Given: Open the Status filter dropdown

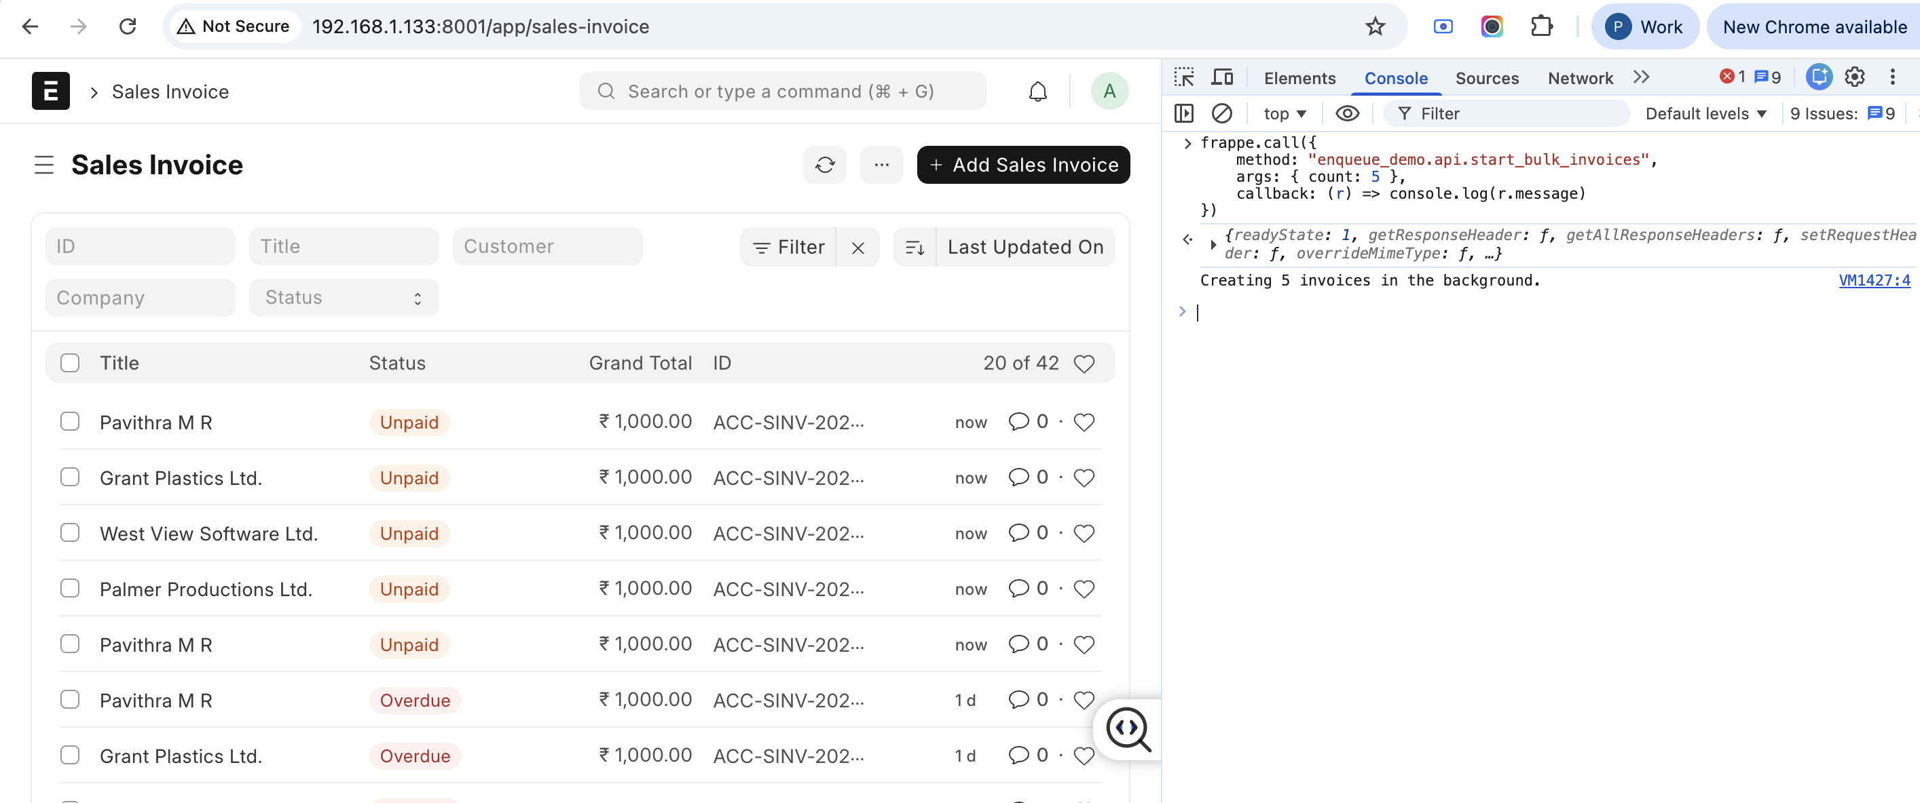Looking at the screenshot, I should click(344, 298).
